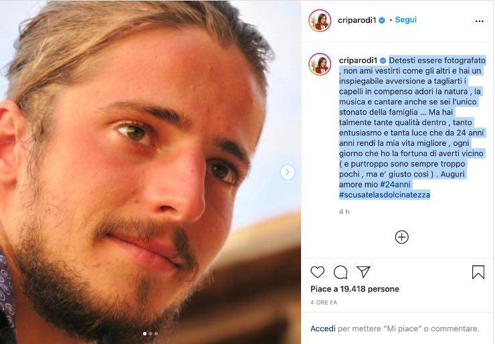Screen dimensions: 495x344
Task: Open the 4 ORE FA timestamp
Action: pyautogui.click(x=324, y=303)
